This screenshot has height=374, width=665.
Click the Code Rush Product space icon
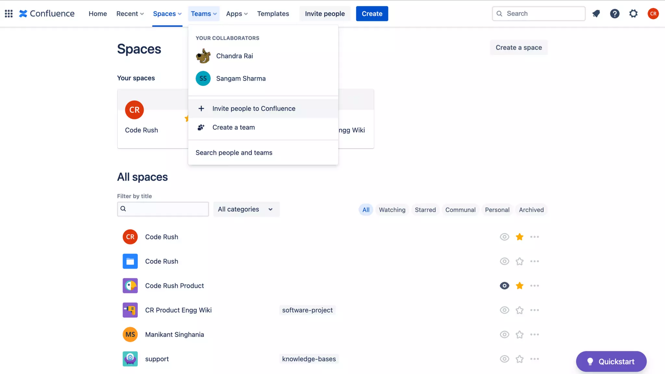coord(130,286)
